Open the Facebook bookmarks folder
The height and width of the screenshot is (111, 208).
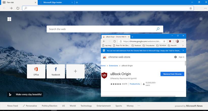click(136, 46)
